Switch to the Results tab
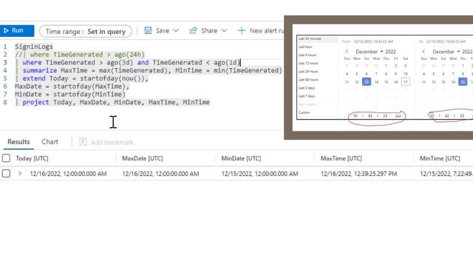The image size is (473, 266). click(x=18, y=142)
